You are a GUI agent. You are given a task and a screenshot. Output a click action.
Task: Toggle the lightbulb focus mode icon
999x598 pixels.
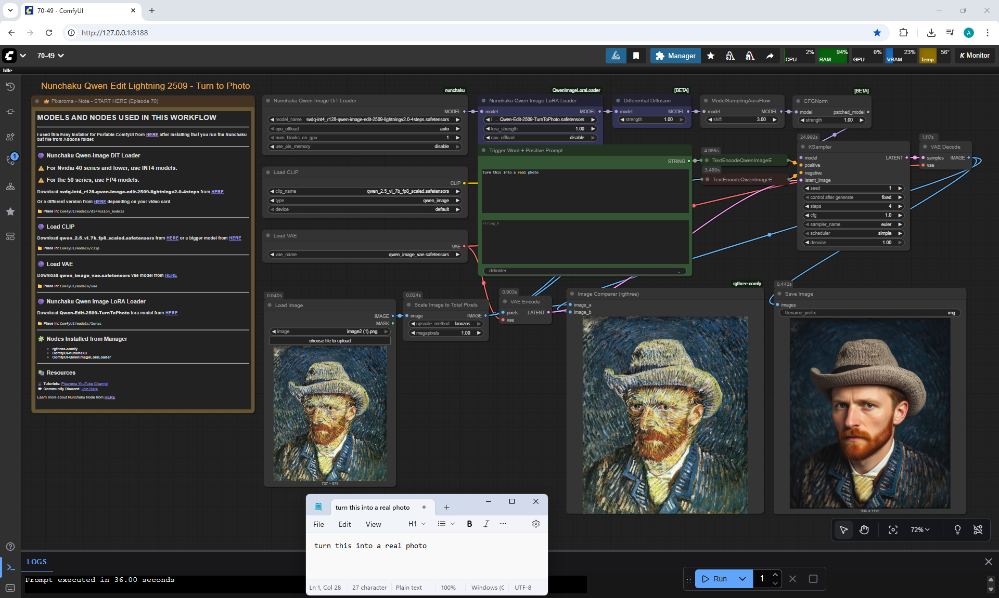tap(957, 529)
